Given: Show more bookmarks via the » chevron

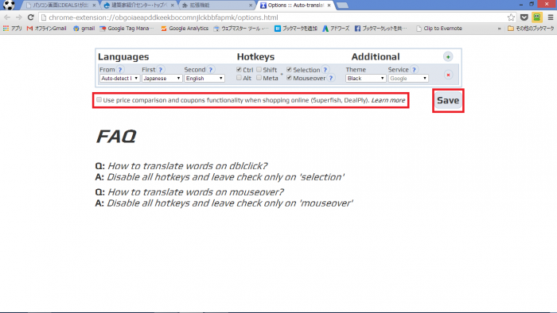Looking at the screenshot, I should [499, 29].
